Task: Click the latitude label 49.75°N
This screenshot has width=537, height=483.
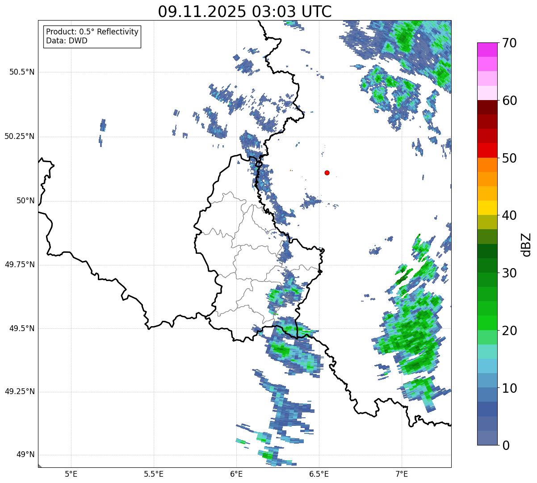Action: (x=20, y=265)
